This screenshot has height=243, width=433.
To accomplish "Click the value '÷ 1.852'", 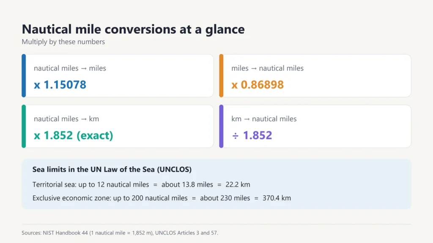I will [x=252, y=135].
